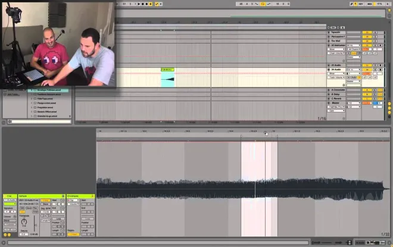Viewport: 393px width, 247px height.
Task: Set 34 Audio monitoring to Off
Action: [359, 77]
